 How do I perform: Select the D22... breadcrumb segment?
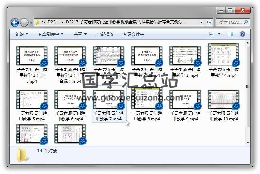coord(53,22)
